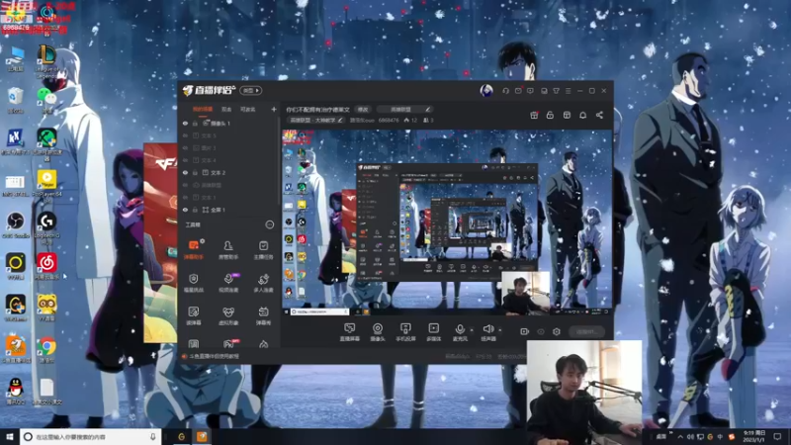Collapse the 工具箱 toolbox panel

click(x=269, y=224)
